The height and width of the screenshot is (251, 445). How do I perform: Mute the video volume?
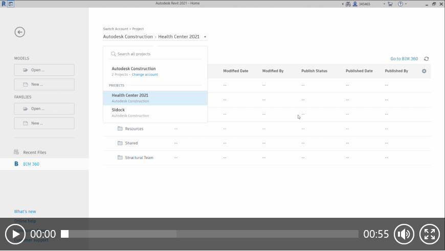pyautogui.click(x=404, y=234)
